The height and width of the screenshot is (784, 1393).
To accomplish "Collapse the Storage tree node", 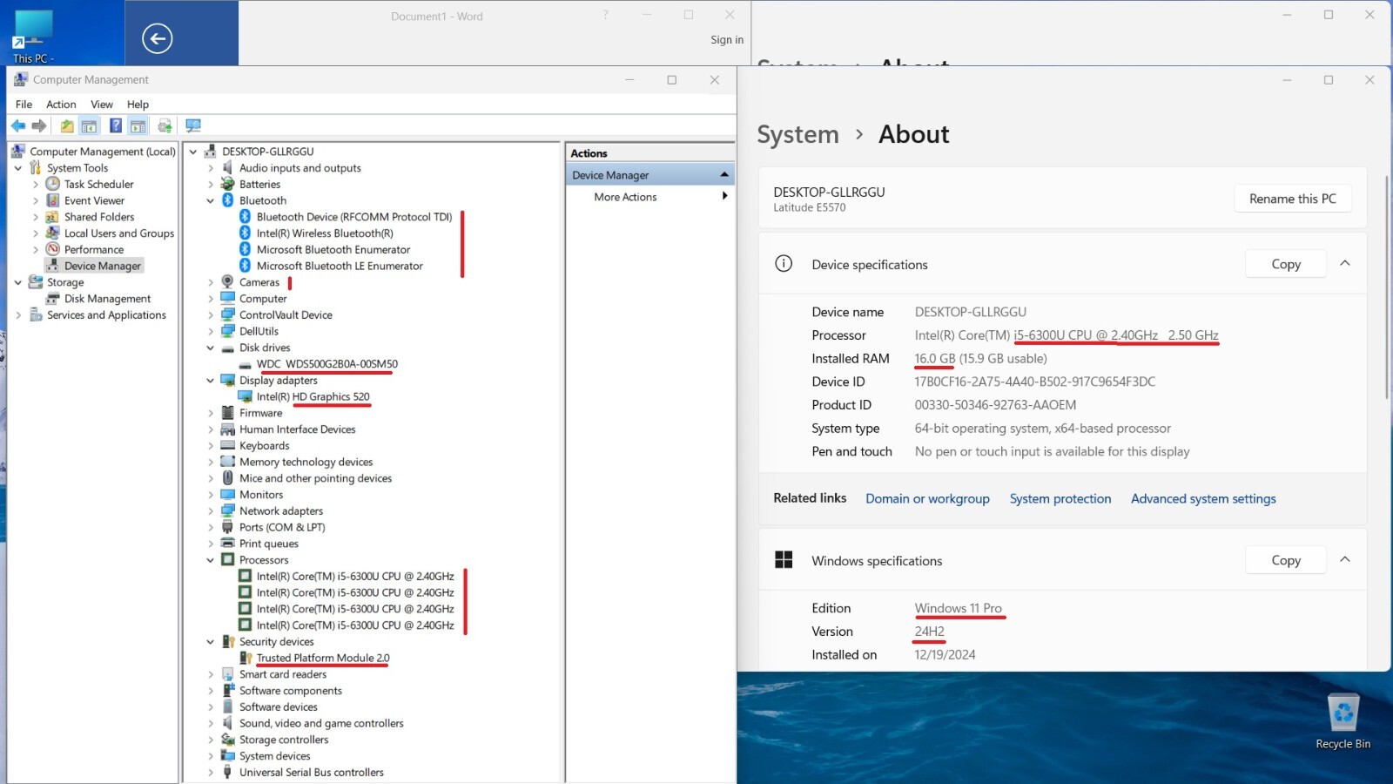I will click(18, 282).
